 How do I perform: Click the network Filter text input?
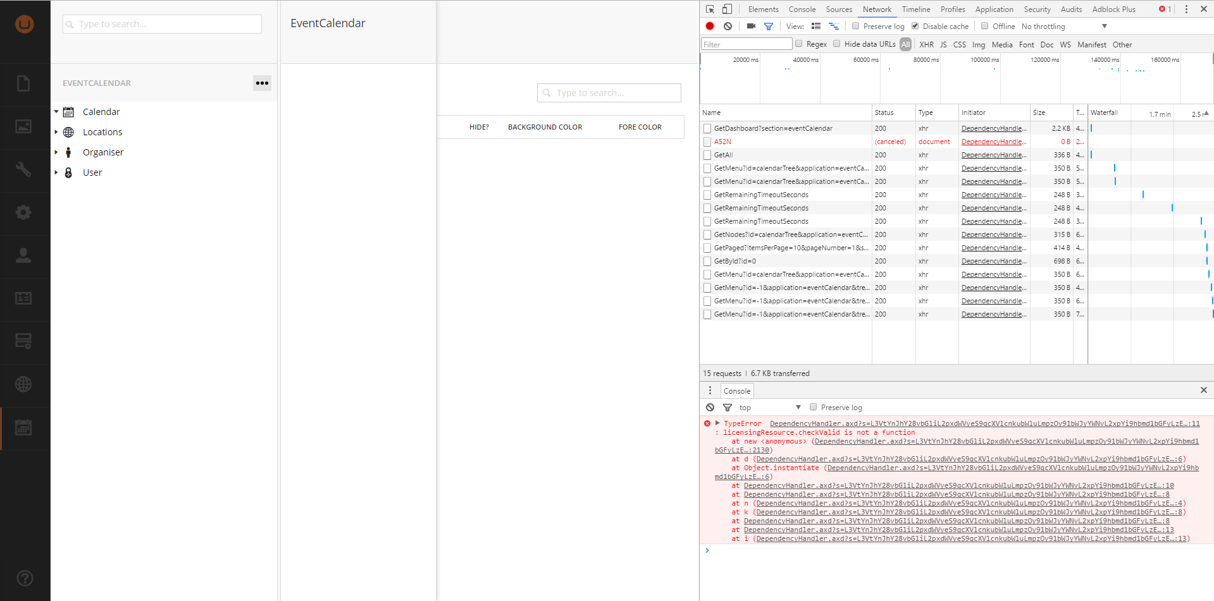click(x=746, y=44)
